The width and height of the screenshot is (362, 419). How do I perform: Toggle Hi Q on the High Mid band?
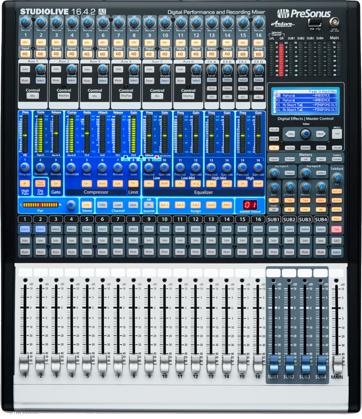tap(227, 184)
